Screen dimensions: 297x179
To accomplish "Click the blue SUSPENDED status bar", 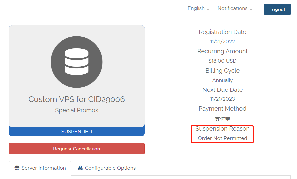I will point(77,131).
